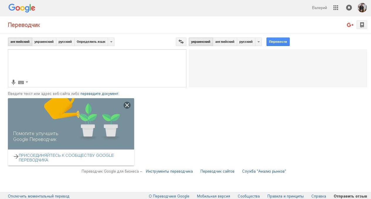Click the watering can promo image
371x199 pixels.
click(71, 124)
